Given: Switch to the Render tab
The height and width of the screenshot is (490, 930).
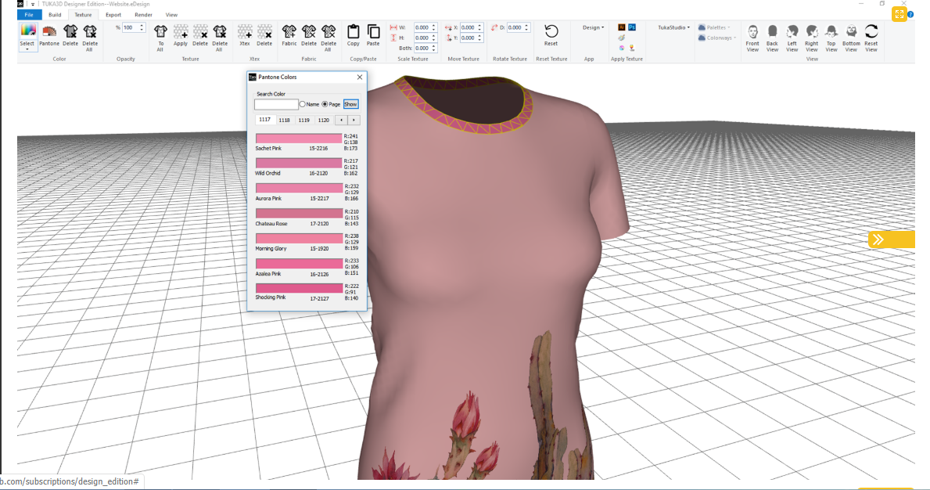Looking at the screenshot, I should (143, 15).
